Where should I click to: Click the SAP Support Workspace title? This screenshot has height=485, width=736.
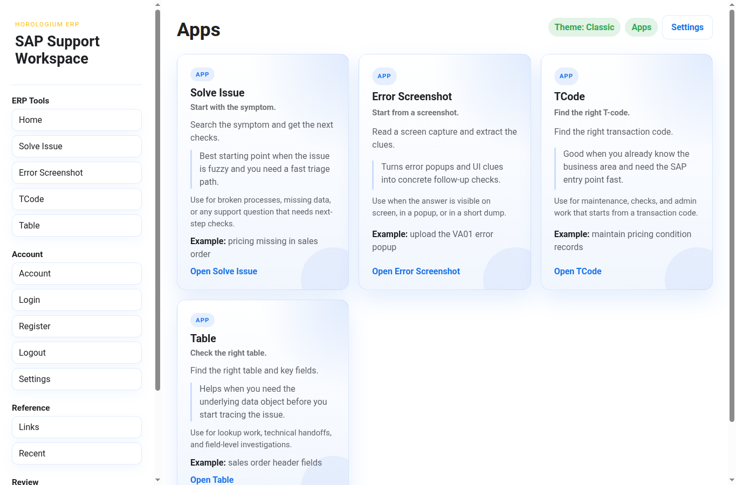57,50
